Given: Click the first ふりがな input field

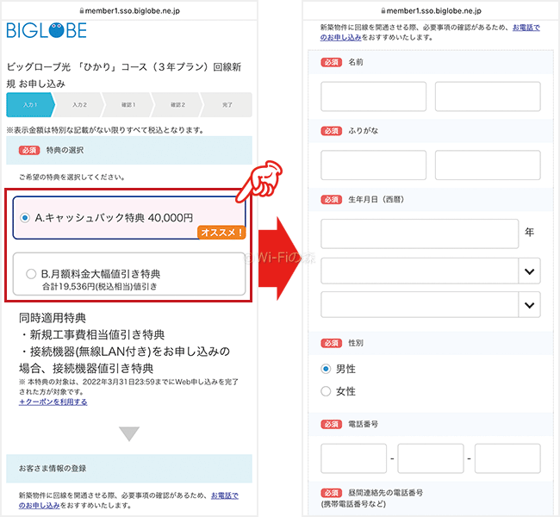Looking at the screenshot, I should point(373,165).
